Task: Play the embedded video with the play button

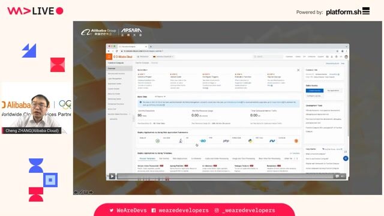Action: coord(112,176)
